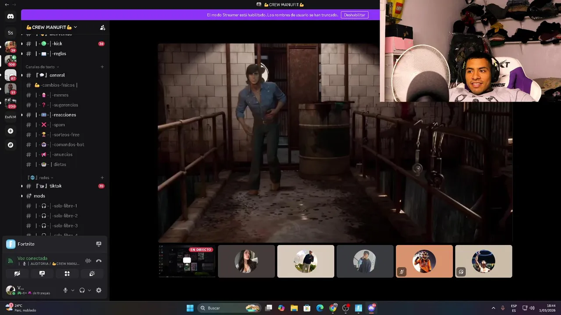Expand headphone output options arrow
Screen dimensions: 561x315
coord(89,290)
